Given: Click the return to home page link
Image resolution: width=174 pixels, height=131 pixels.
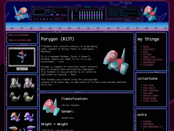Looking at the screenshot, I should pyautogui.click(x=20, y=40).
